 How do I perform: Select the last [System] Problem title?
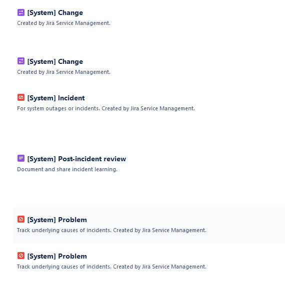pyautogui.click(x=57, y=256)
